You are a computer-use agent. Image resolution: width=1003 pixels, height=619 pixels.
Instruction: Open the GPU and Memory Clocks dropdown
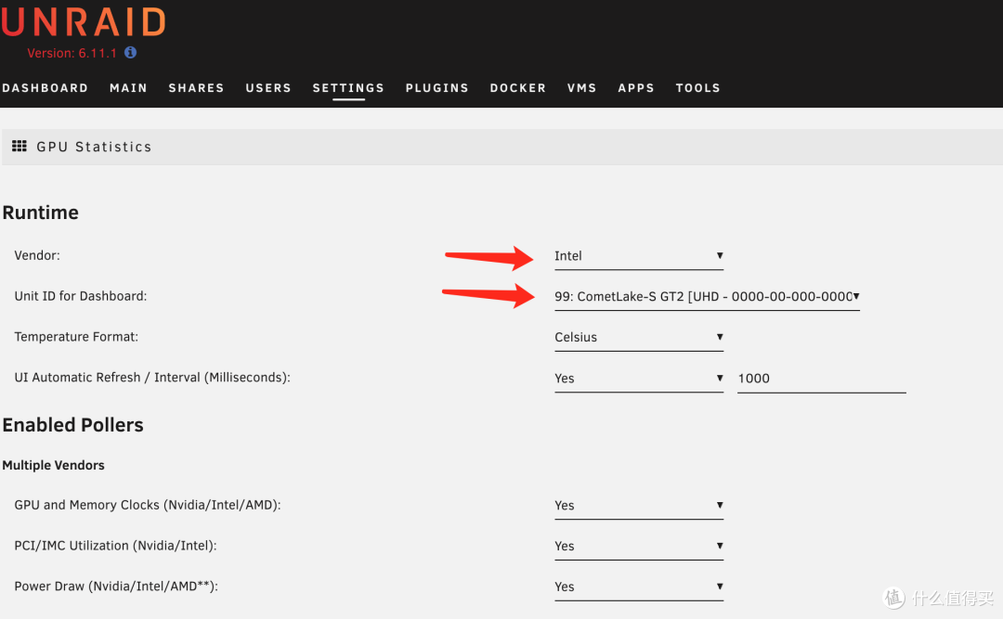(x=638, y=504)
